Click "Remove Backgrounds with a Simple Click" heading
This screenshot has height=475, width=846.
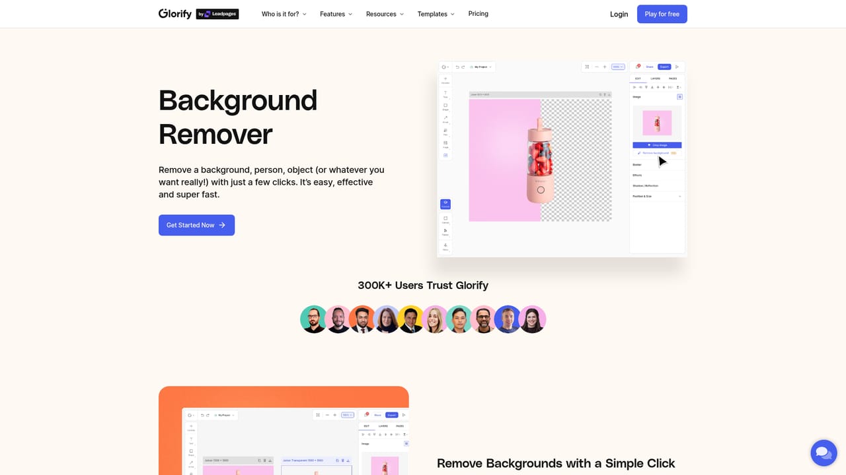tap(556, 464)
